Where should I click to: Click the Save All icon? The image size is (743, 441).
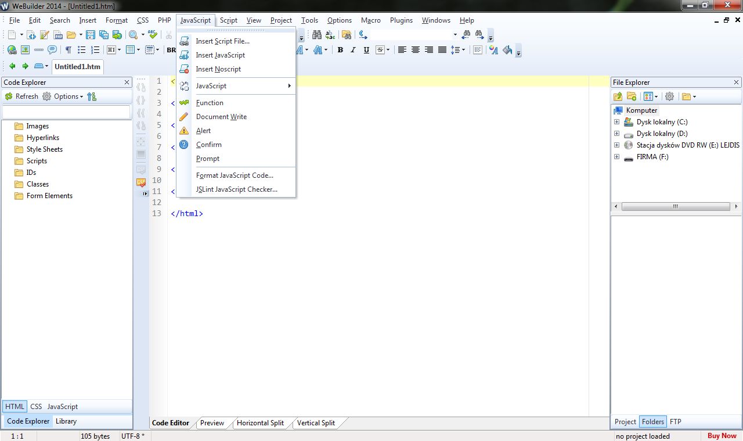coord(104,35)
